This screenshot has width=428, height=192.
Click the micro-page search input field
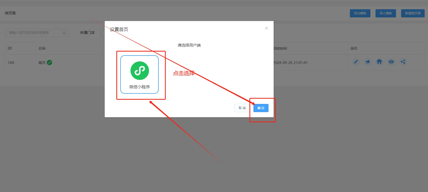pyautogui.click(x=37, y=33)
